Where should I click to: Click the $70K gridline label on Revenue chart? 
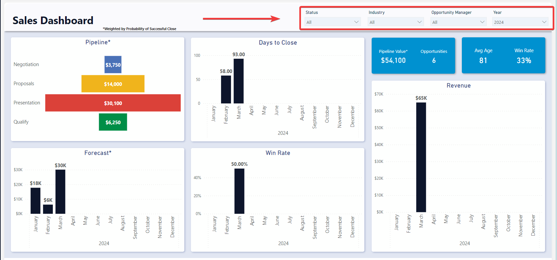(379, 94)
